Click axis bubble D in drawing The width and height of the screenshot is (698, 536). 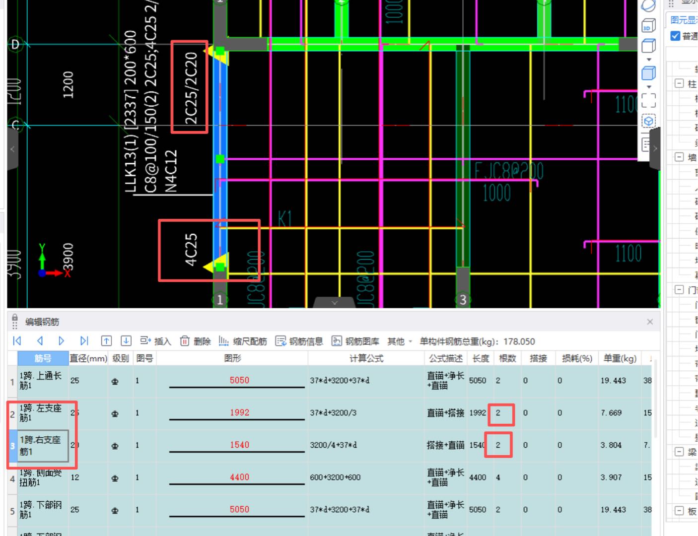pyautogui.click(x=15, y=45)
